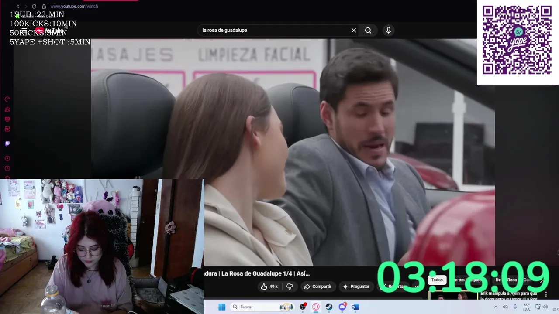Go back to the previous browser page
This screenshot has width=559, height=314.
[18, 7]
